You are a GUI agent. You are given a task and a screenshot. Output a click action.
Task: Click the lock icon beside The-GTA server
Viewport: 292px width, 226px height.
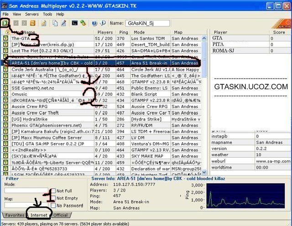click(5, 39)
